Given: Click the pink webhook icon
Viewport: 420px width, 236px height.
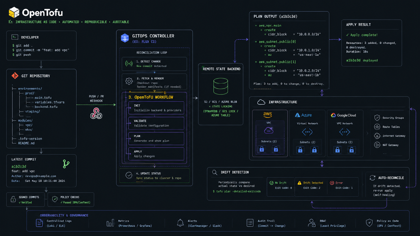Looking at the screenshot, I should coord(96,113).
